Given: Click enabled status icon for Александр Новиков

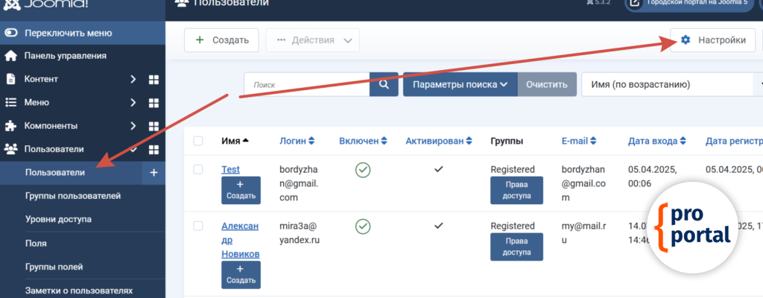Looking at the screenshot, I should coord(363,226).
